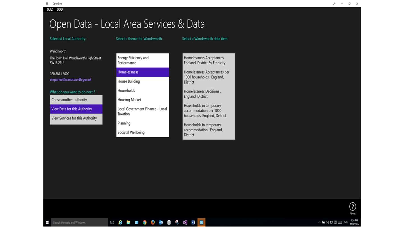Select the Homelessness theme
This screenshot has width=404, height=227.
143,72
